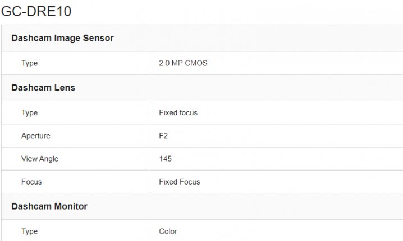This screenshot has height=241, width=403.
Task: Click the View Angle label
Action: (39, 159)
